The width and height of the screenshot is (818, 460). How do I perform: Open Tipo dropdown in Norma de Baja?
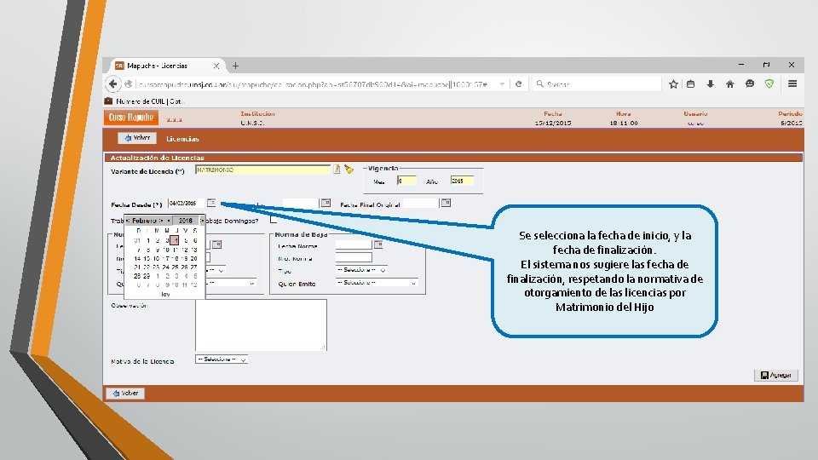tap(361, 270)
